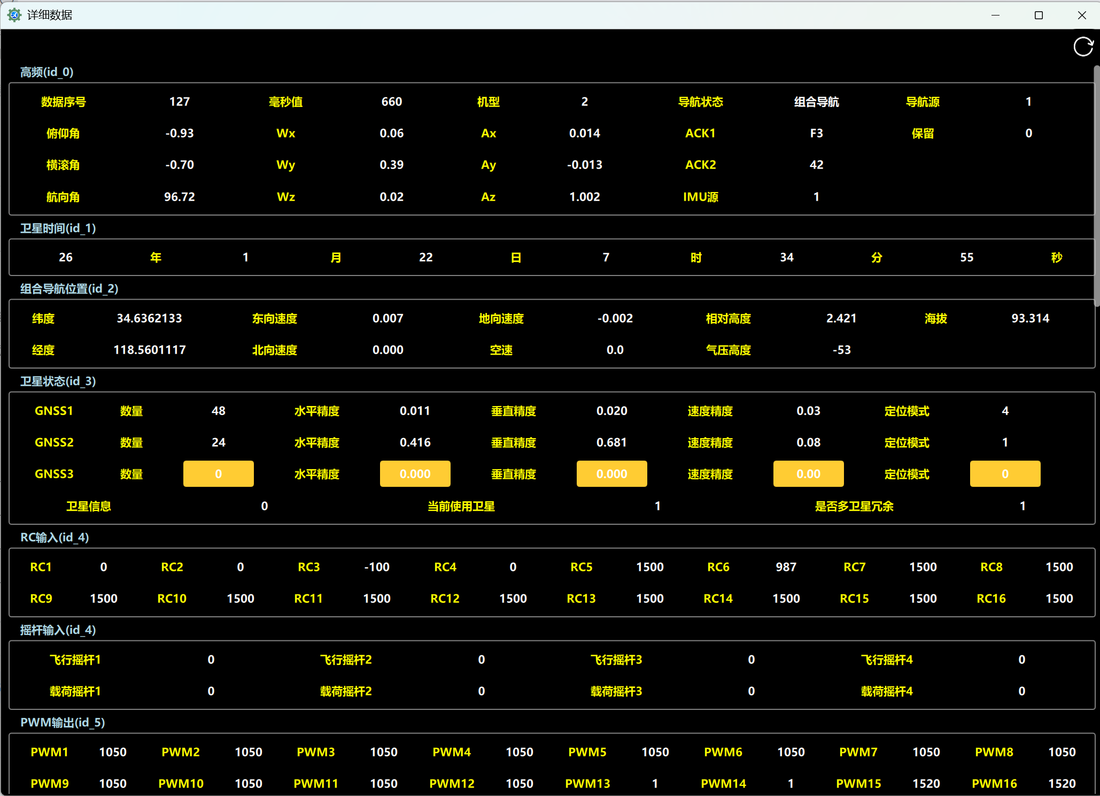Click the refresh icon in the top-right corner
This screenshot has height=796, width=1100.
(x=1083, y=47)
